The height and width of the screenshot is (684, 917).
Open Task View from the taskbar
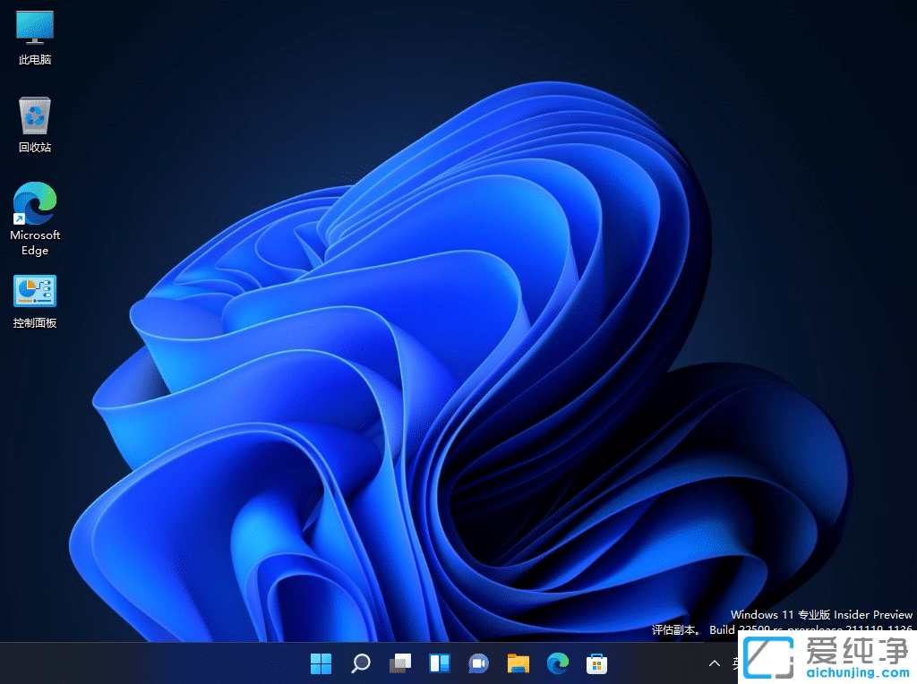coord(399,663)
